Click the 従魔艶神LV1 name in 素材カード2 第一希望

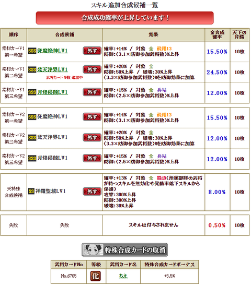click(x=52, y=117)
